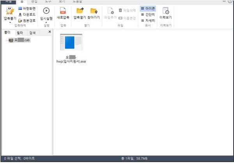Choose 바탕화면 extraction destination
The image size is (234, 163).
pos(27,9)
